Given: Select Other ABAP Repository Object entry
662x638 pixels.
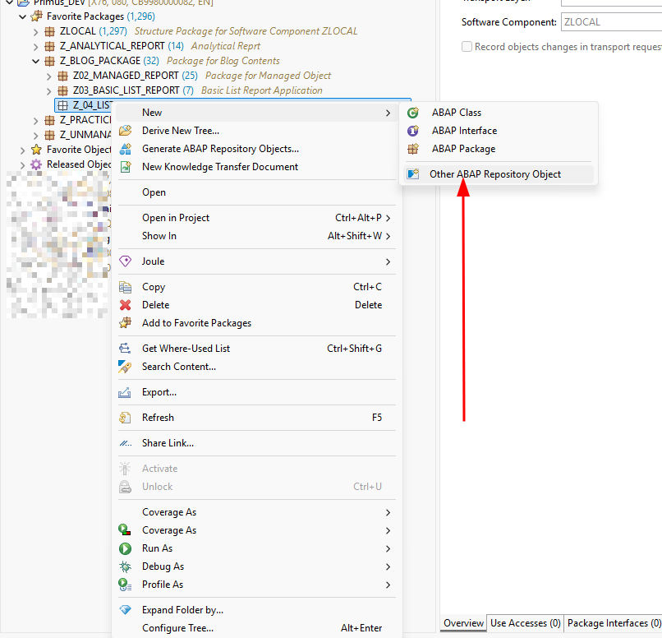Looking at the screenshot, I should [499, 174].
